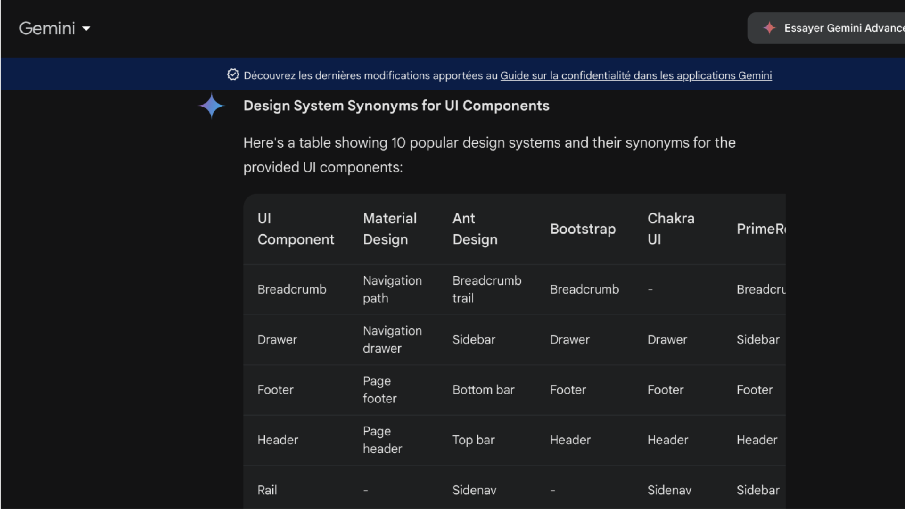Click the Essayer Gemini Advanced button

[x=826, y=28]
